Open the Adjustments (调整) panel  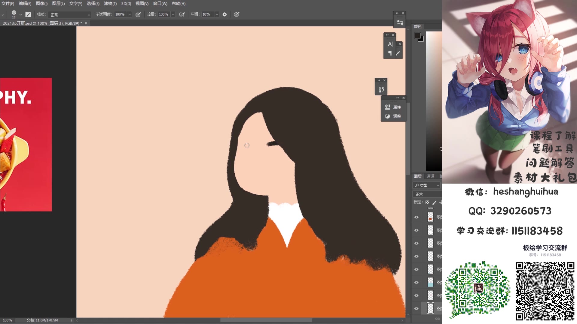point(393,116)
